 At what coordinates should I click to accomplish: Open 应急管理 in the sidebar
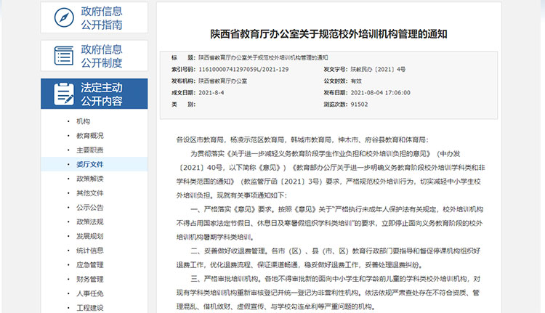89,264
